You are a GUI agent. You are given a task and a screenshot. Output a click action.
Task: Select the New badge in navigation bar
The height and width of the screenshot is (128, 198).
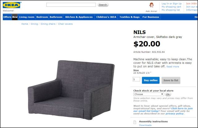pos(15,17)
